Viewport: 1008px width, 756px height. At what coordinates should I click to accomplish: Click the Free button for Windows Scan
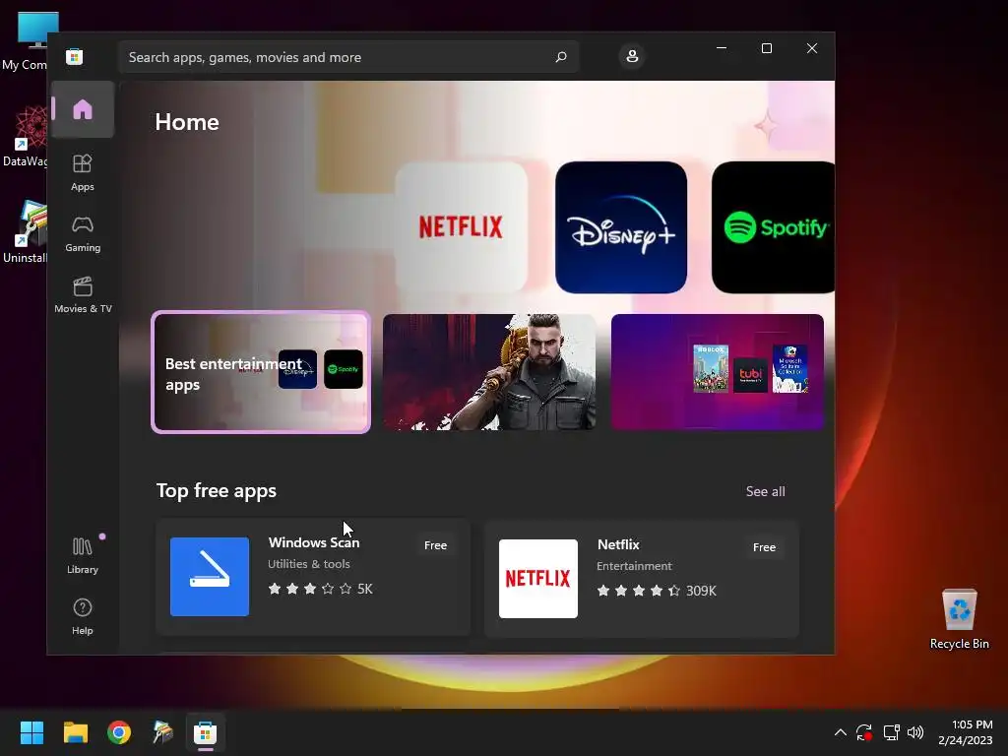click(435, 545)
